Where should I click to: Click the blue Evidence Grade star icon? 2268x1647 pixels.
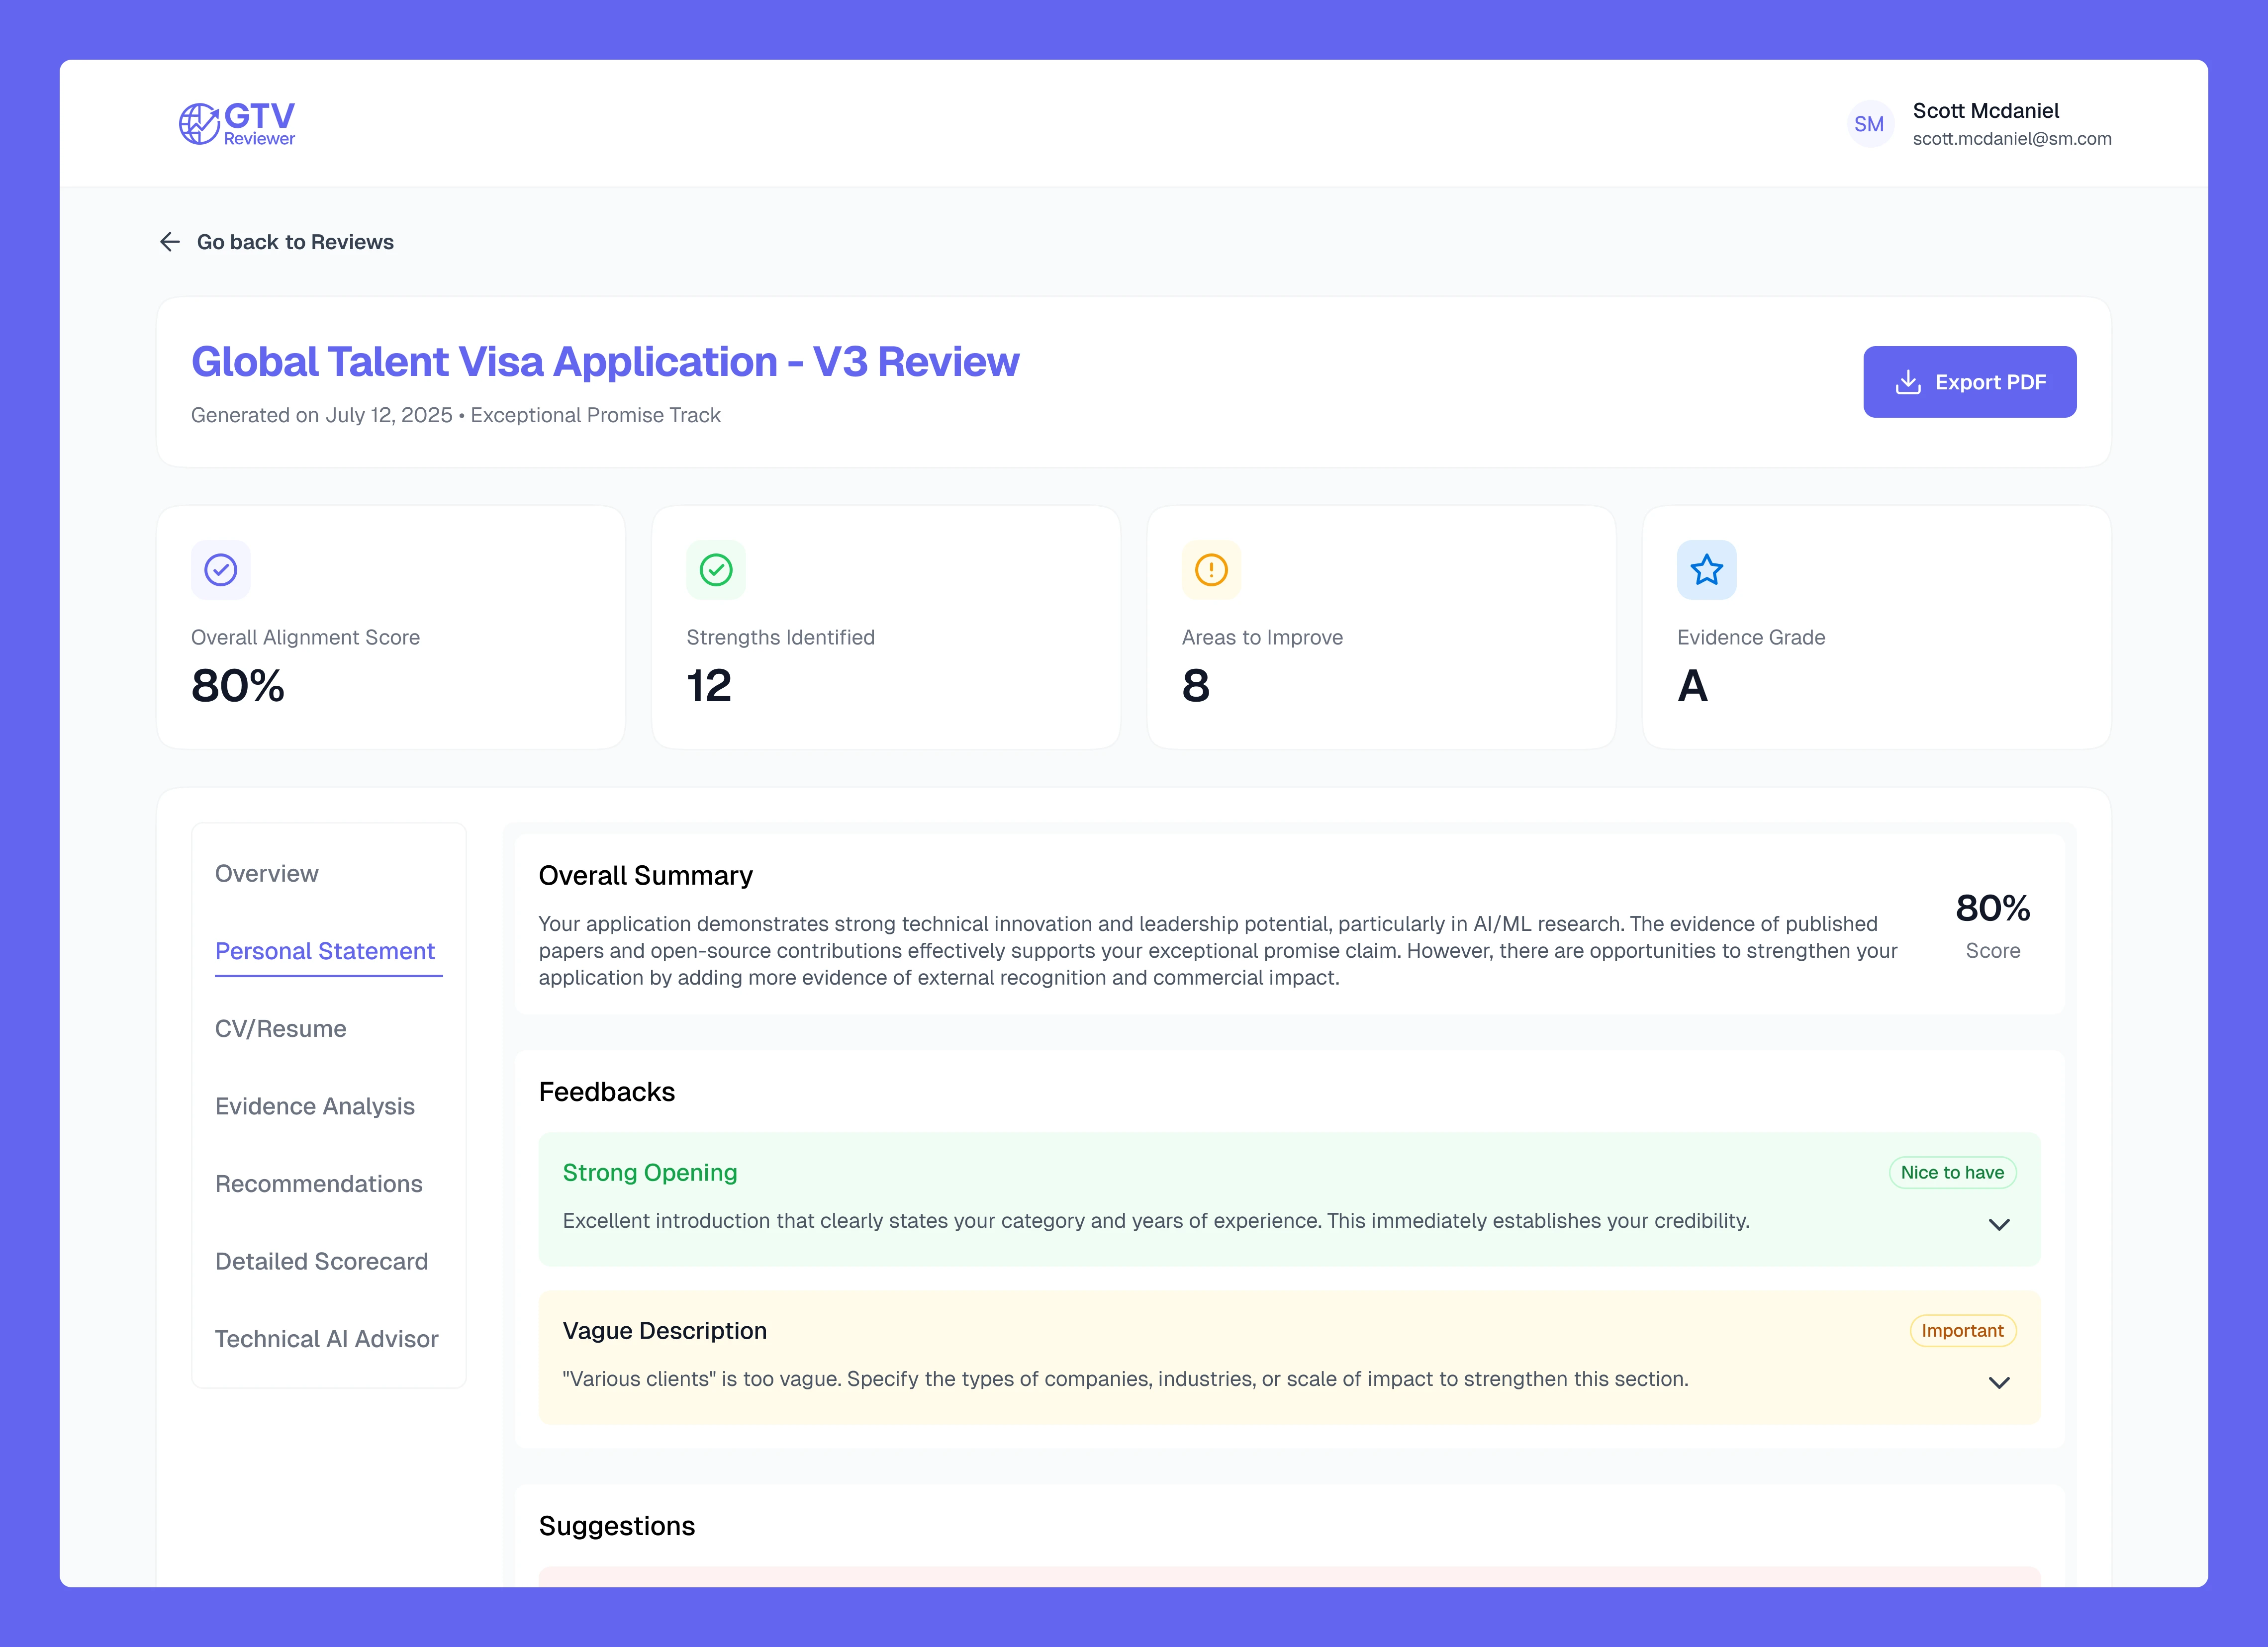coord(1706,570)
